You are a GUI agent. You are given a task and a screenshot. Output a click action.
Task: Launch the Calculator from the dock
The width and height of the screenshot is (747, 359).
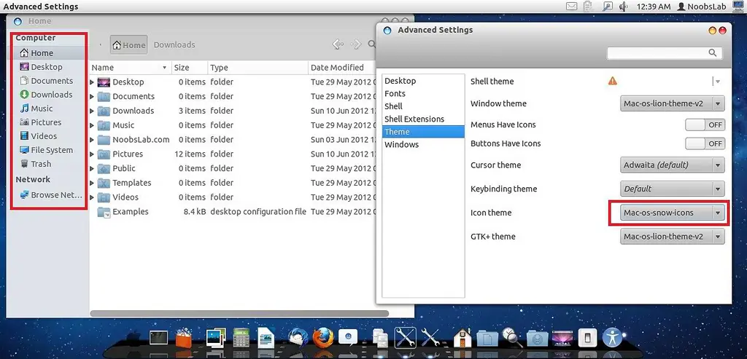click(x=241, y=338)
